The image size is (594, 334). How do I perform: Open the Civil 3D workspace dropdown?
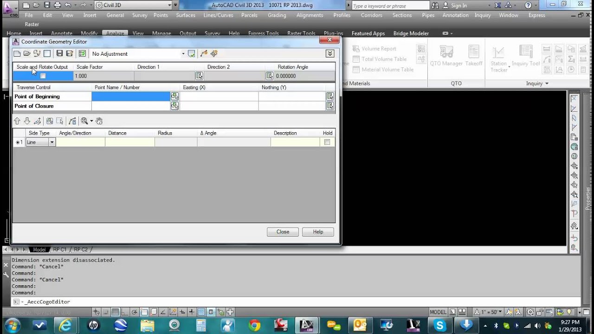tap(169, 6)
